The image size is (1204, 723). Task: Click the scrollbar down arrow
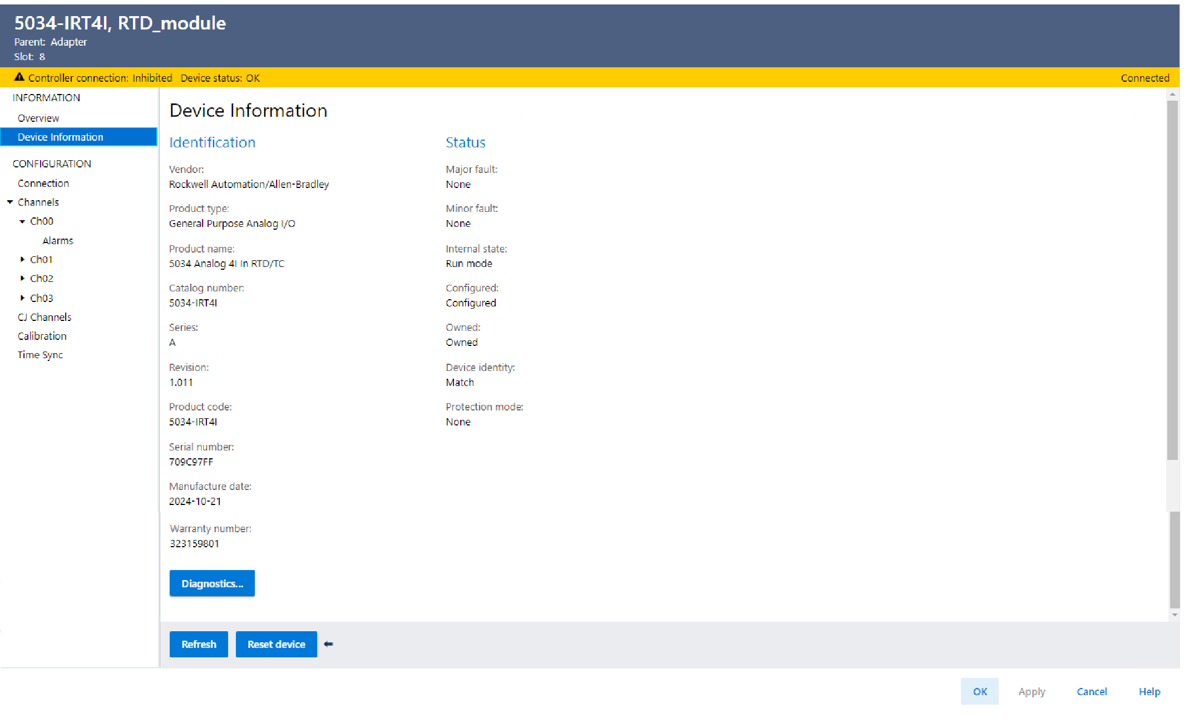(1175, 615)
